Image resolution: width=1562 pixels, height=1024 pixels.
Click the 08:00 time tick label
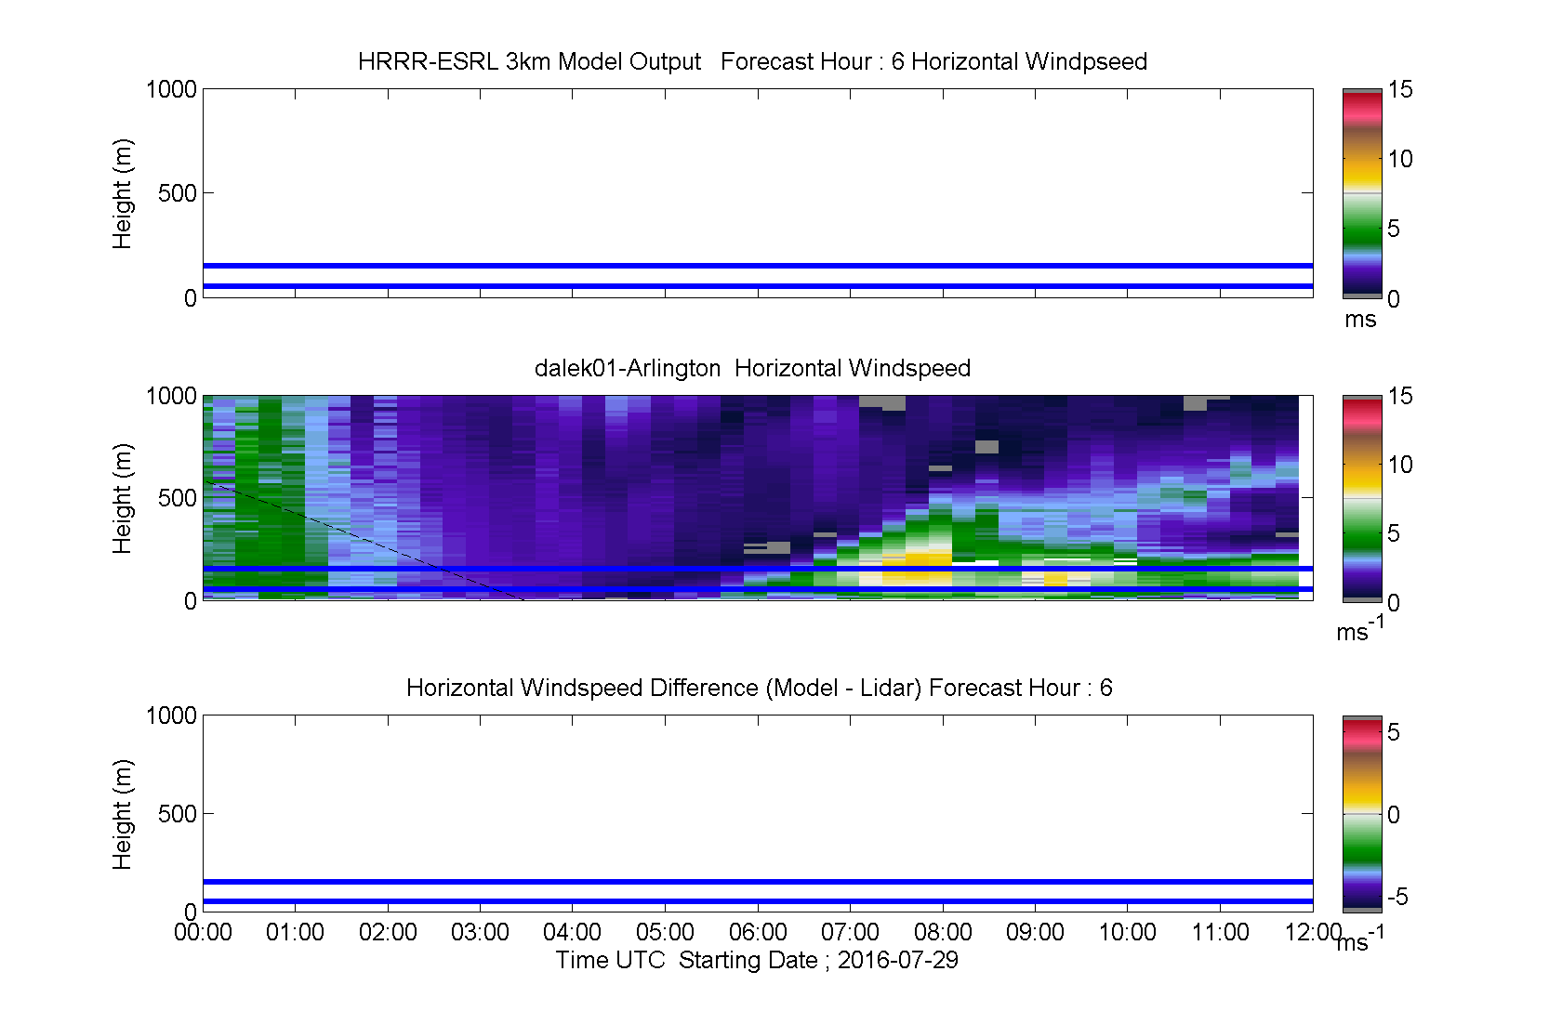tap(943, 932)
